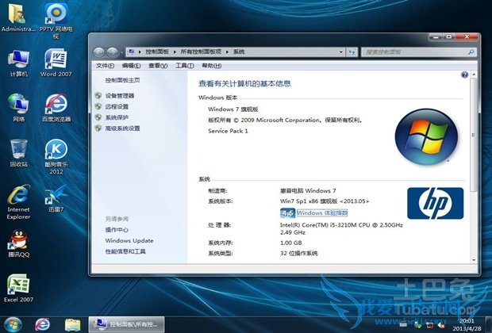Expand arrow after 控制面板 in breadcrumb

tap(175, 52)
